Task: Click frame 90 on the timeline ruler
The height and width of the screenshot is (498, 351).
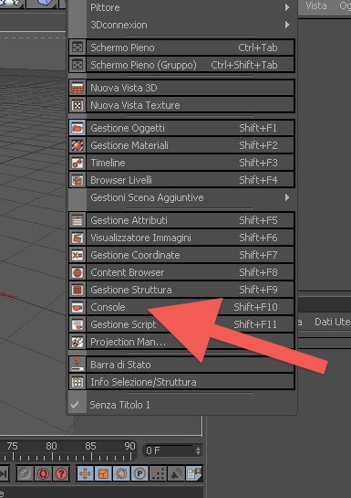Action: click(x=129, y=446)
